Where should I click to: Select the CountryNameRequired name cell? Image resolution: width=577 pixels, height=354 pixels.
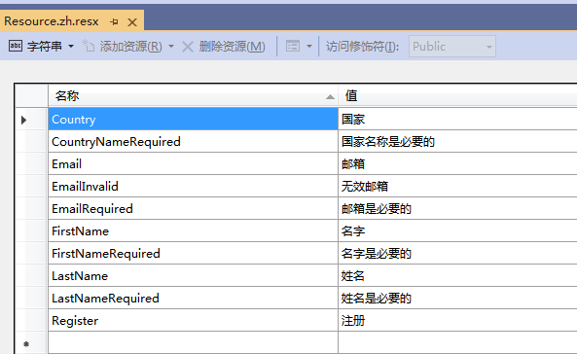pos(193,141)
